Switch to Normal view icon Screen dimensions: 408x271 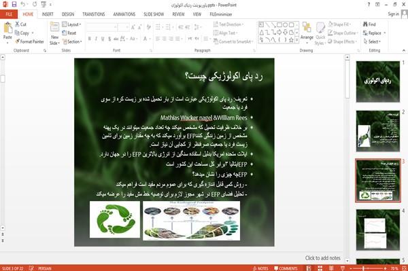pyautogui.click(x=309, y=268)
